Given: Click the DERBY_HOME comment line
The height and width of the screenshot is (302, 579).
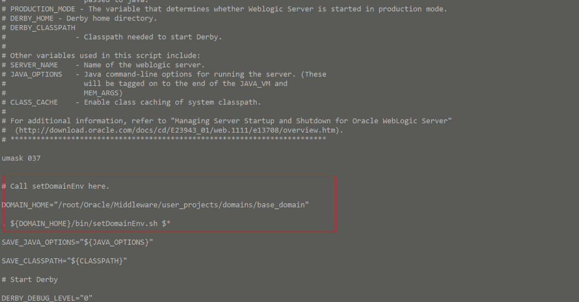Looking at the screenshot, I should click(79, 19).
